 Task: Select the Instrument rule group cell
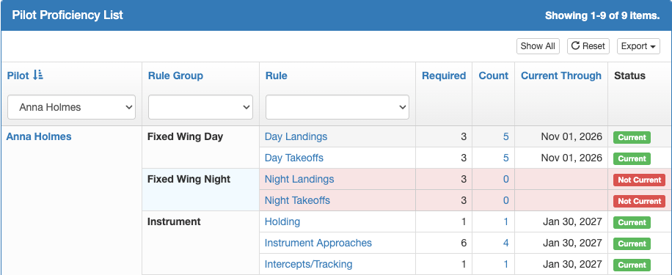(x=200, y=243)
